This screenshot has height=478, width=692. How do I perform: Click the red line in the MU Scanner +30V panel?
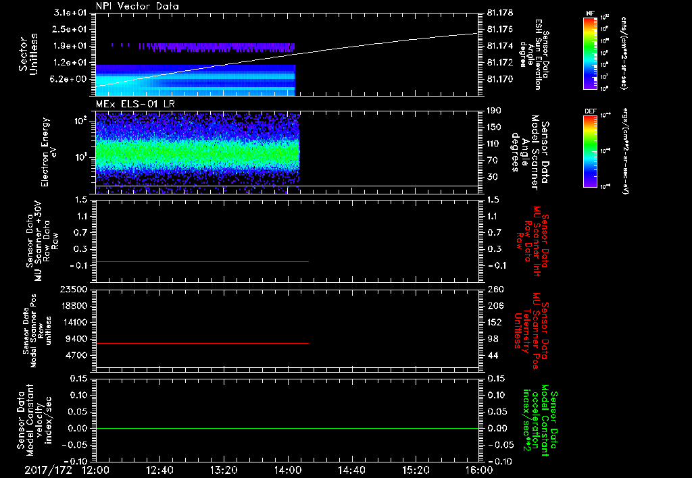pos(202,261)
